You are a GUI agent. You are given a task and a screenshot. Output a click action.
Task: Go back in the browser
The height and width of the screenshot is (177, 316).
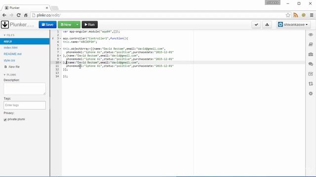click(x=4, y=15)
